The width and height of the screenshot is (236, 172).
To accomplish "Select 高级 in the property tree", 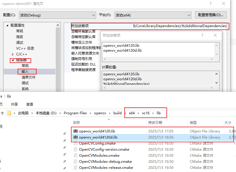I will point(20,37).
